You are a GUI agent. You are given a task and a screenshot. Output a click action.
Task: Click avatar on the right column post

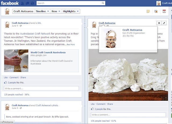coord(94,25)
